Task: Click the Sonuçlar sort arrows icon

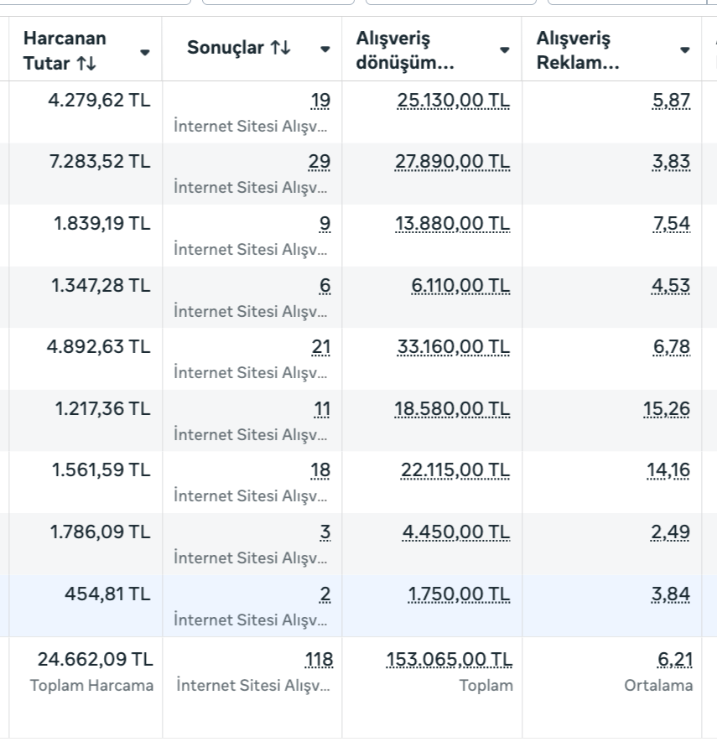Action: coord(280,49)
